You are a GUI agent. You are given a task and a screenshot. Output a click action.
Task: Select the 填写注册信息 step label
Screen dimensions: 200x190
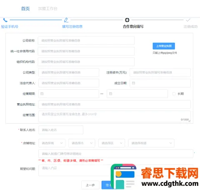[x=72, y=27]
